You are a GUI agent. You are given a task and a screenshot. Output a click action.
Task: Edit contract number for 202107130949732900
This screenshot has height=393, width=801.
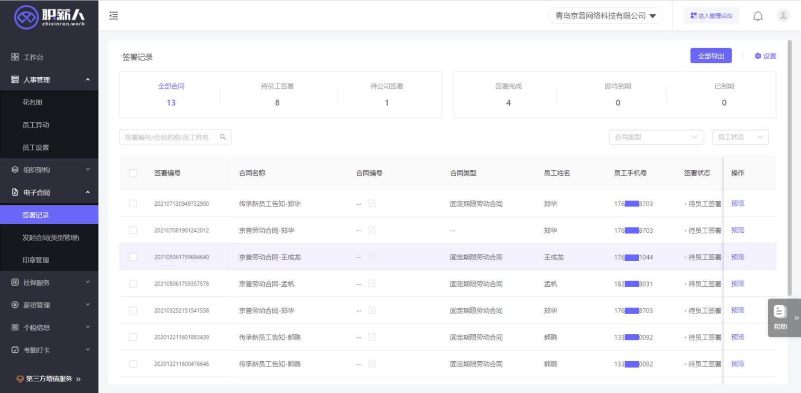click(372, 203)
